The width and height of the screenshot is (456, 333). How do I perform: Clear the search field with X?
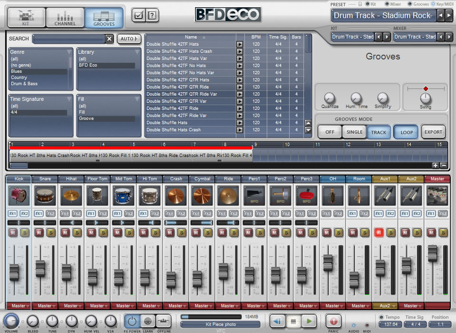[109, 39]
